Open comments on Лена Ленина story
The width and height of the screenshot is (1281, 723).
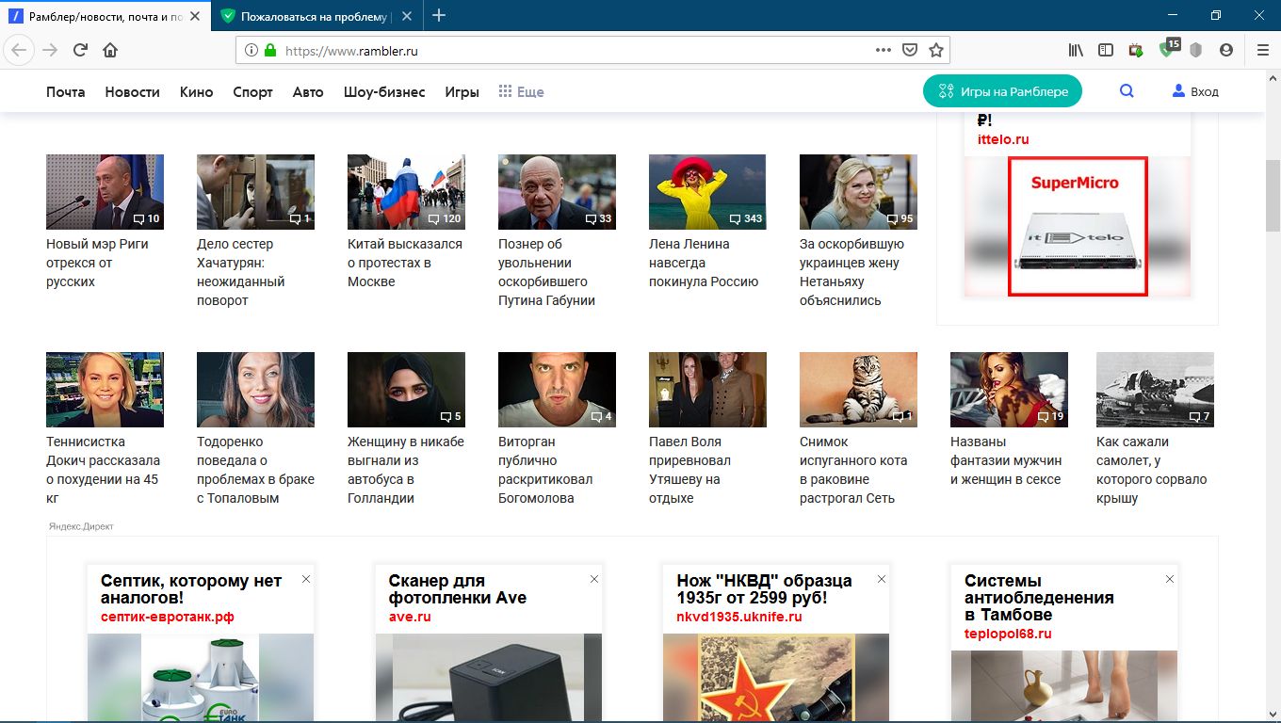[x=746, y=218]
